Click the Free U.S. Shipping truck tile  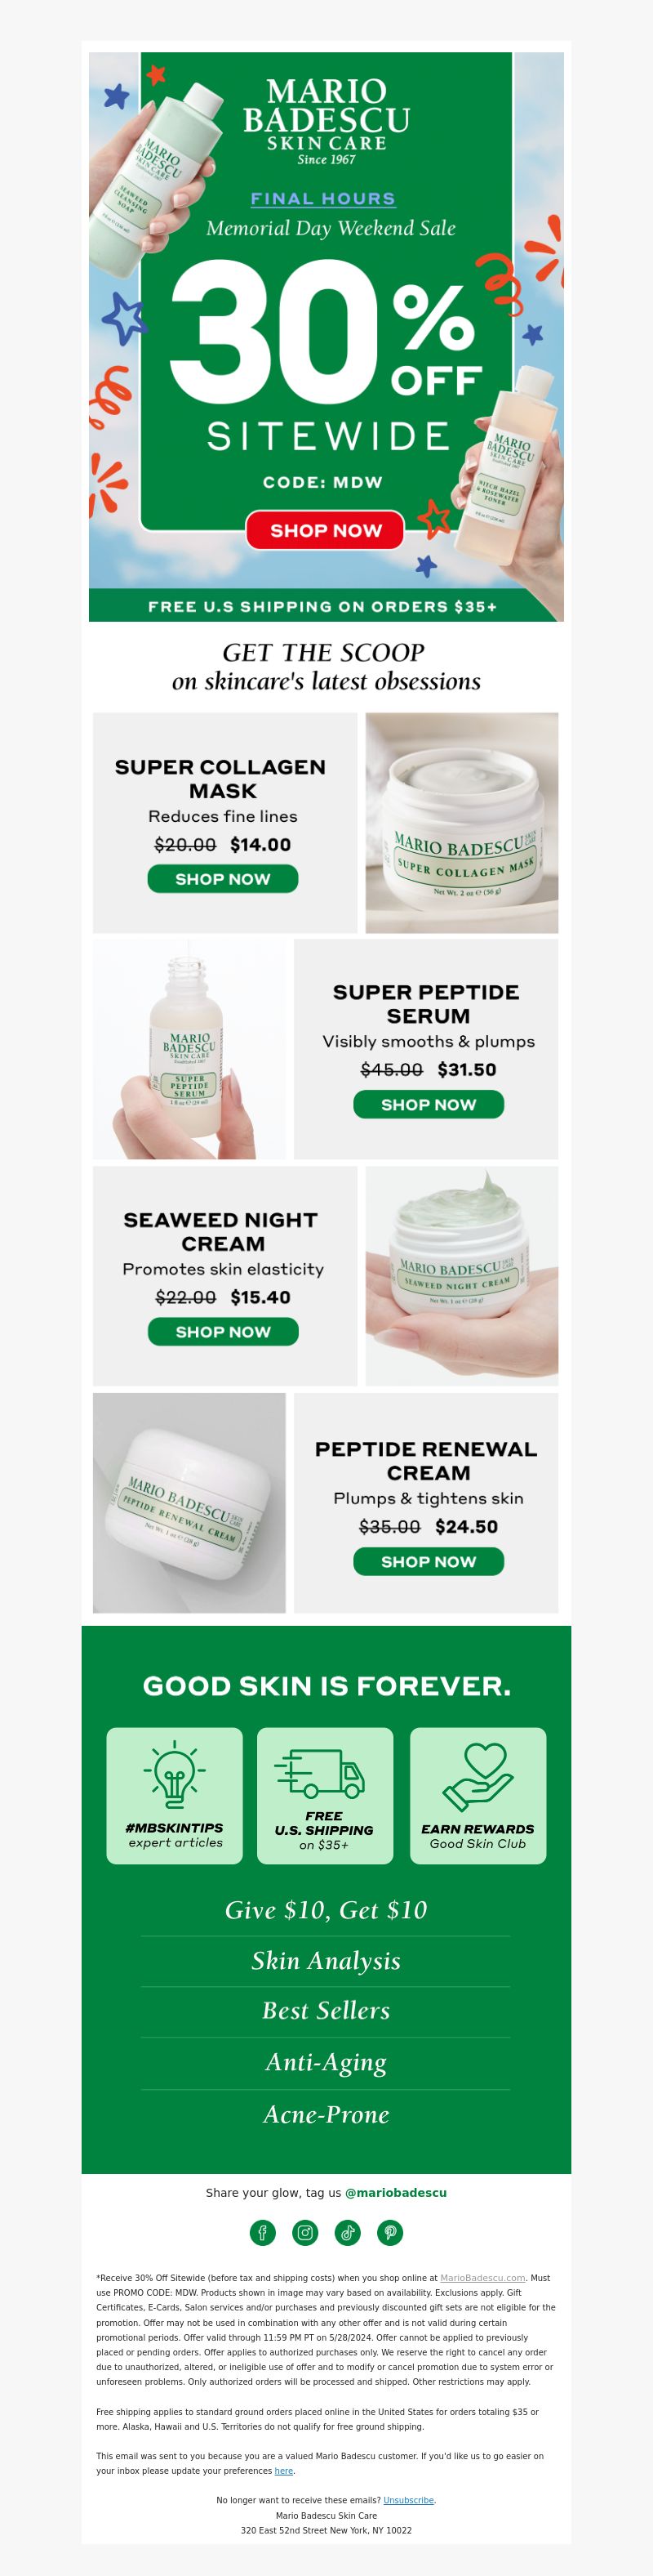point(325,1795)
